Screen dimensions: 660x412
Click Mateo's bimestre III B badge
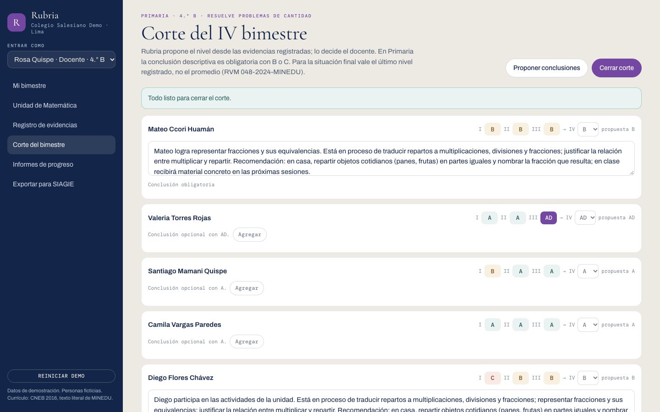tap(552, 130)
